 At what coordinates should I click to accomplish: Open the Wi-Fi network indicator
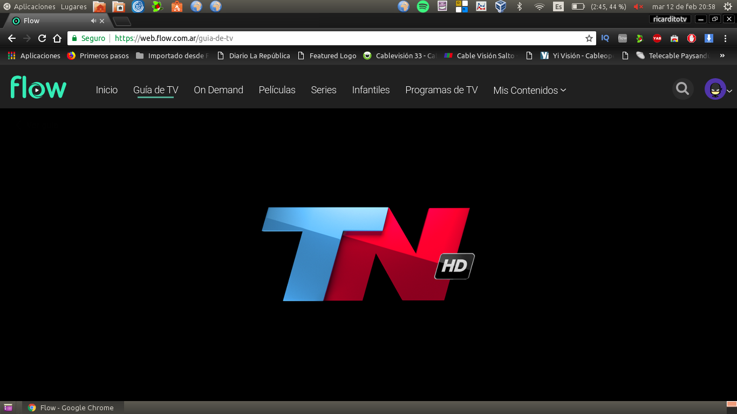click(x=540, y=6)
